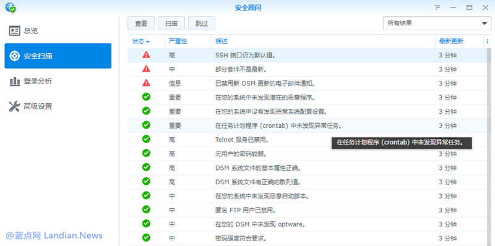This screenshot has width=495, height=246.
Task: Click 3 分钟 cell in SSH row
Action: (447, 56)
